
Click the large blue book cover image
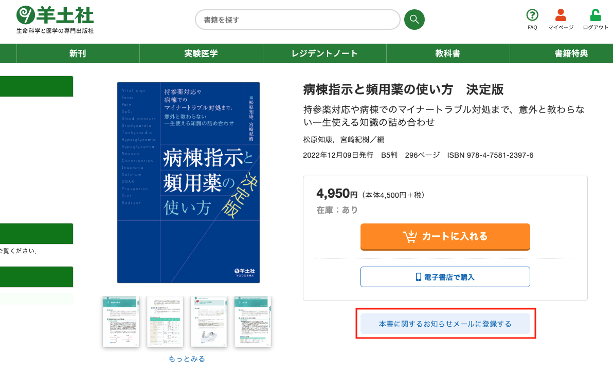tap(188, 183)
